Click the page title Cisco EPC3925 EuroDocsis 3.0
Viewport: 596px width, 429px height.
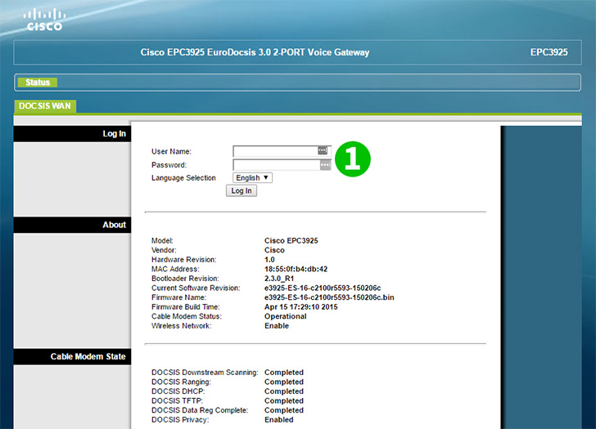point(255,52)
